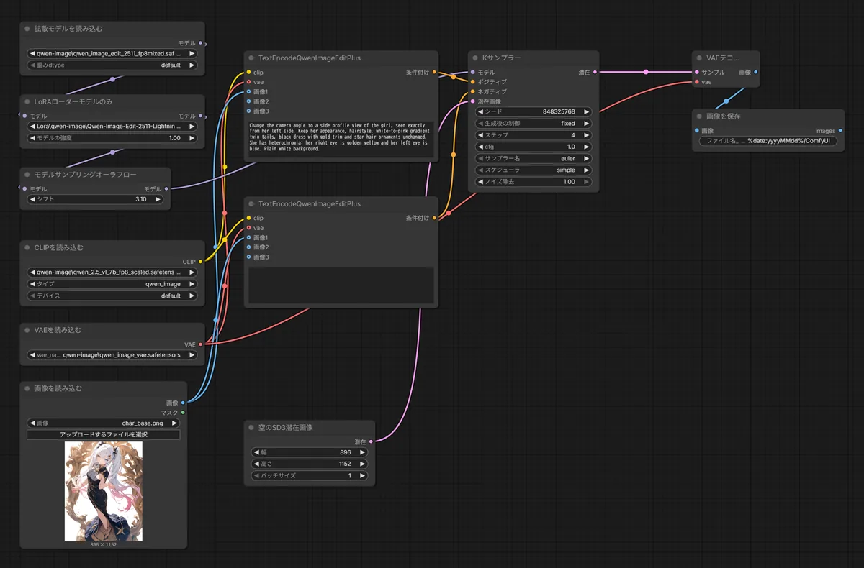Decrease cfg using its left arrow
Viewport: 864px width, 568px height.
(480, 147)
